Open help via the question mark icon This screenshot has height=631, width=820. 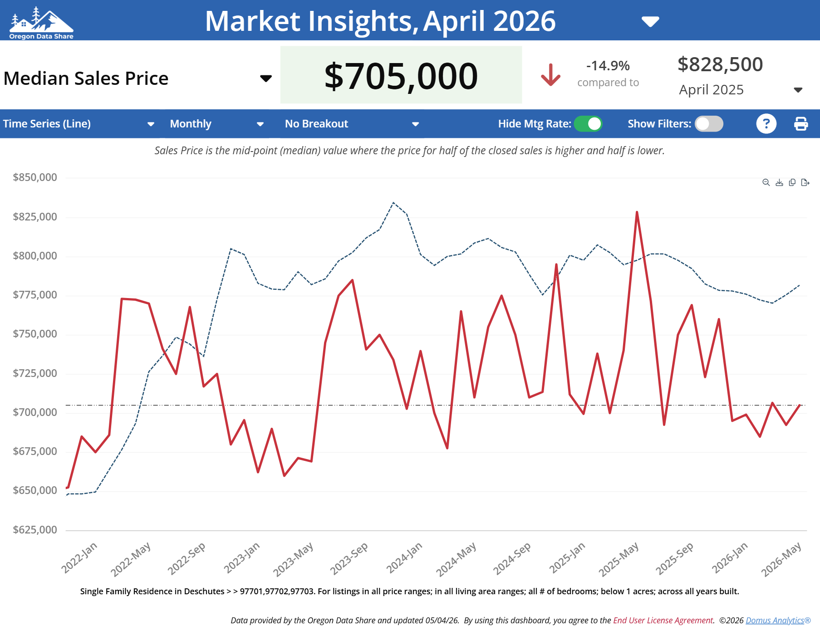[x=766, y=123]
